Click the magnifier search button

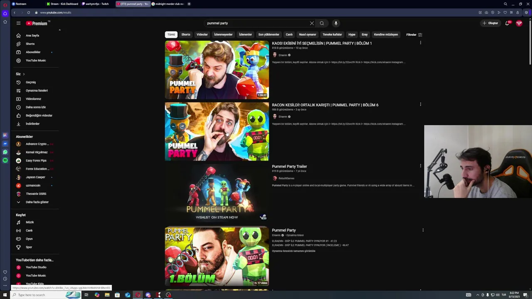(x=322, y=23)
